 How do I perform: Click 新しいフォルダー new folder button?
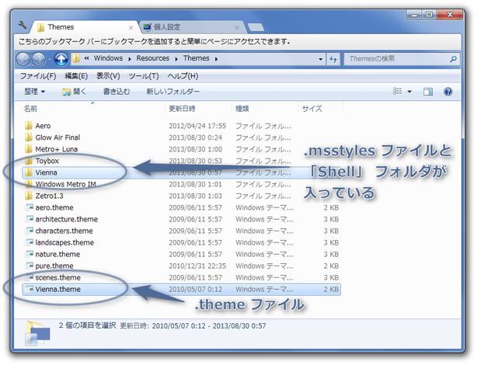[x=172, y=92]
